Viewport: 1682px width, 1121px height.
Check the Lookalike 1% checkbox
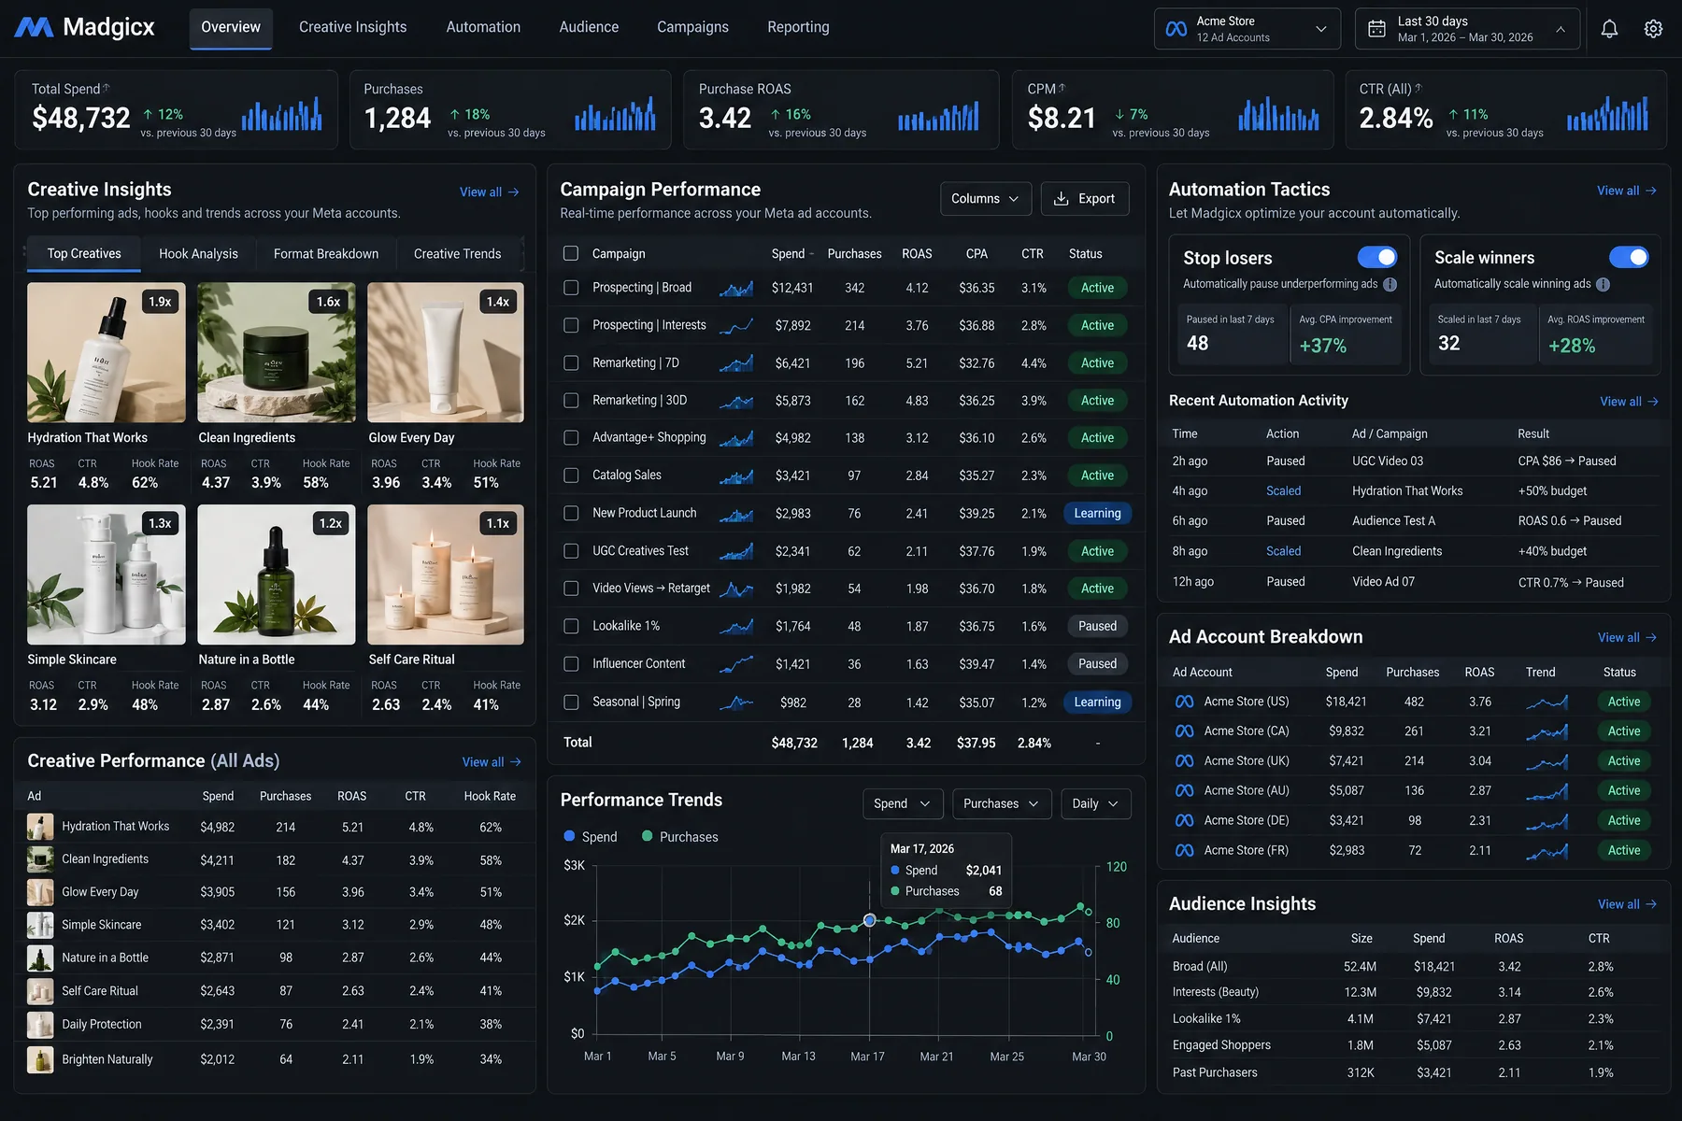coord(571,626)
